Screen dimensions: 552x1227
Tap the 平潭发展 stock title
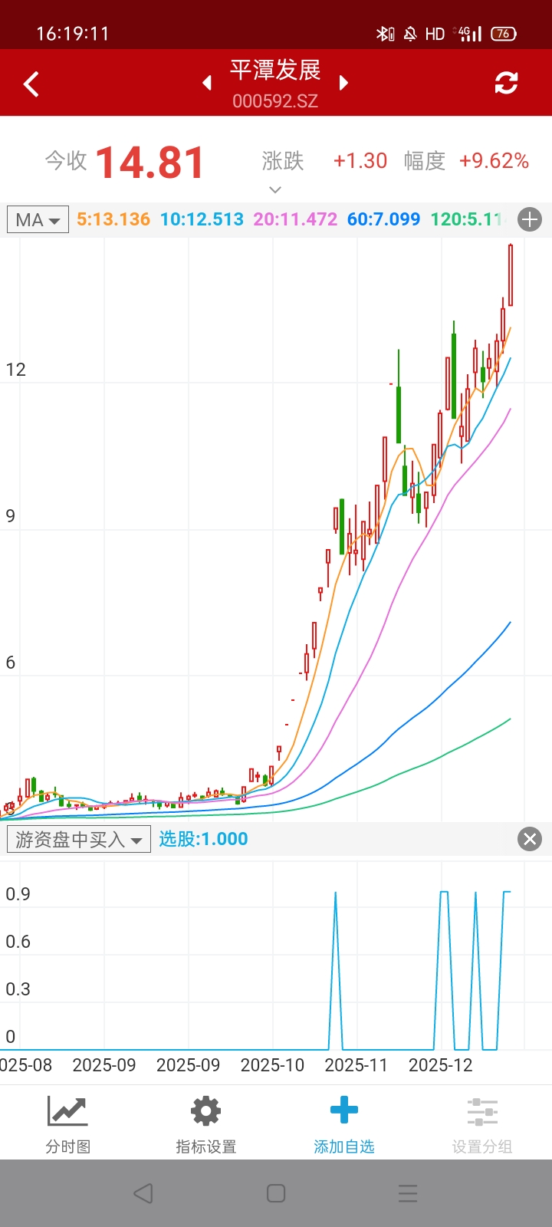[x=275, y=71]
